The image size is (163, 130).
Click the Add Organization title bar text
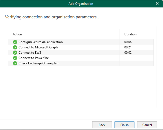coord(81,4)
